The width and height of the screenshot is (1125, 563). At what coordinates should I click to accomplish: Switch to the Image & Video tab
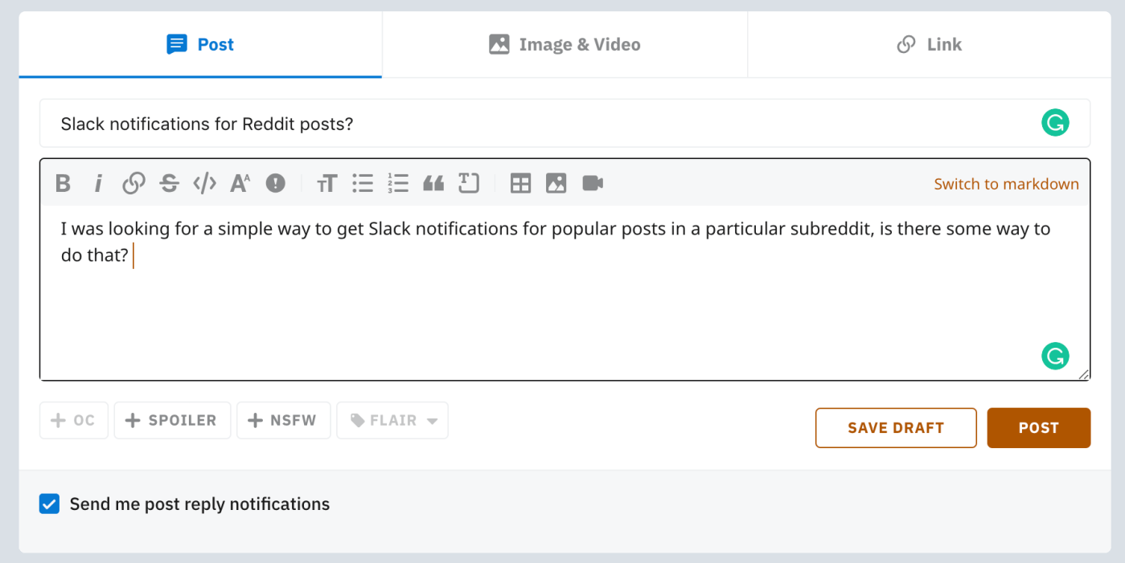click(565, 45)
